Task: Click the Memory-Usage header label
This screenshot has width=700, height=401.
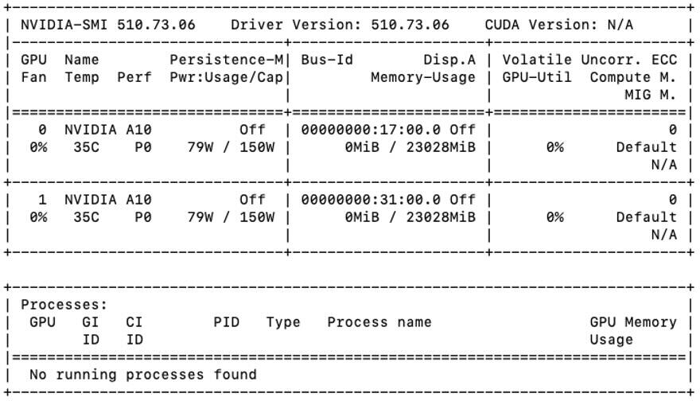Action: [423, 77]
